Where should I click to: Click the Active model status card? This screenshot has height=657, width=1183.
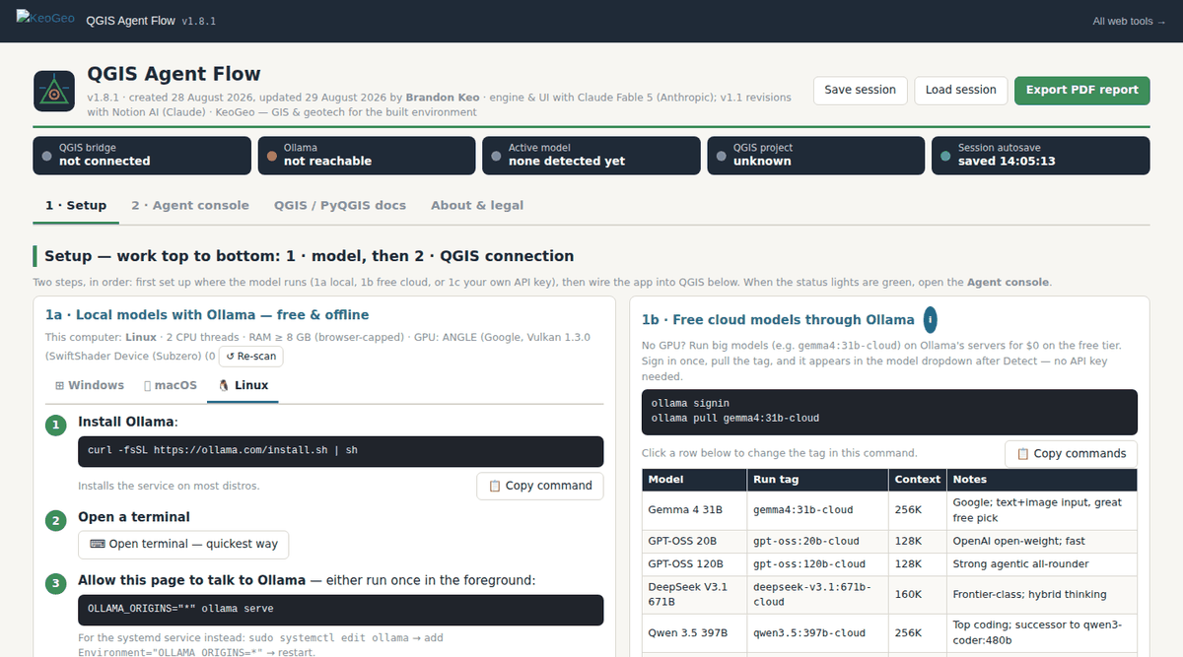[591, 156]
